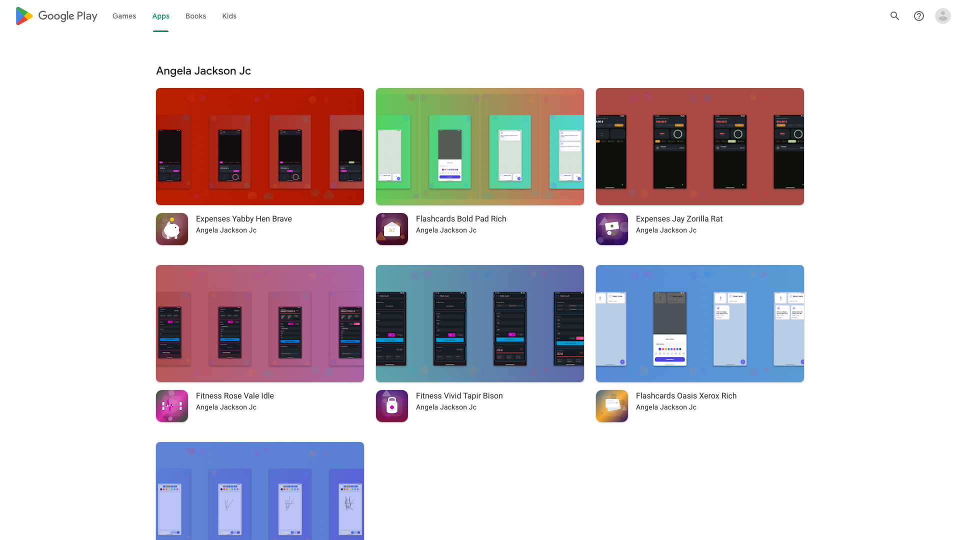Click the Google Play logo
The width and height of the screenshot is (960, 540).
tap(56, 16)
